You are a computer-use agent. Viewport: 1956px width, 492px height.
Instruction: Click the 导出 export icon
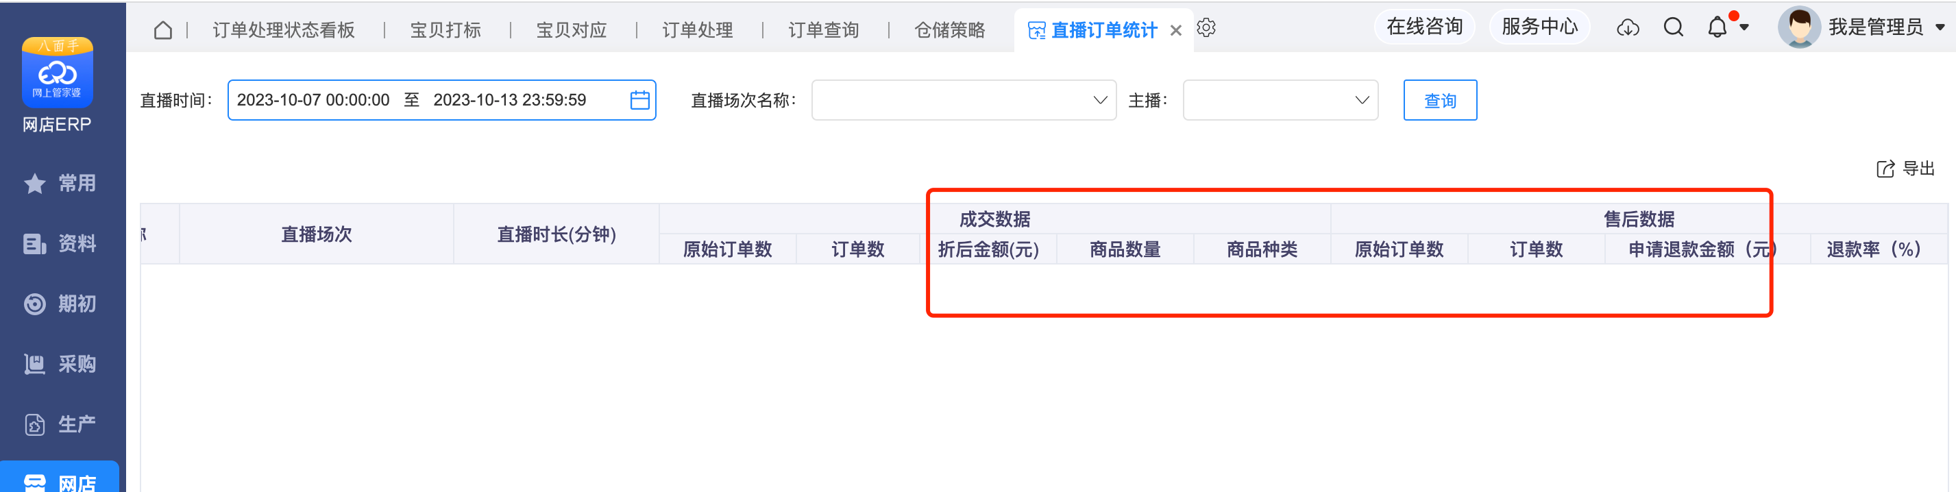pyautogui.click(x=1885, y=169)
